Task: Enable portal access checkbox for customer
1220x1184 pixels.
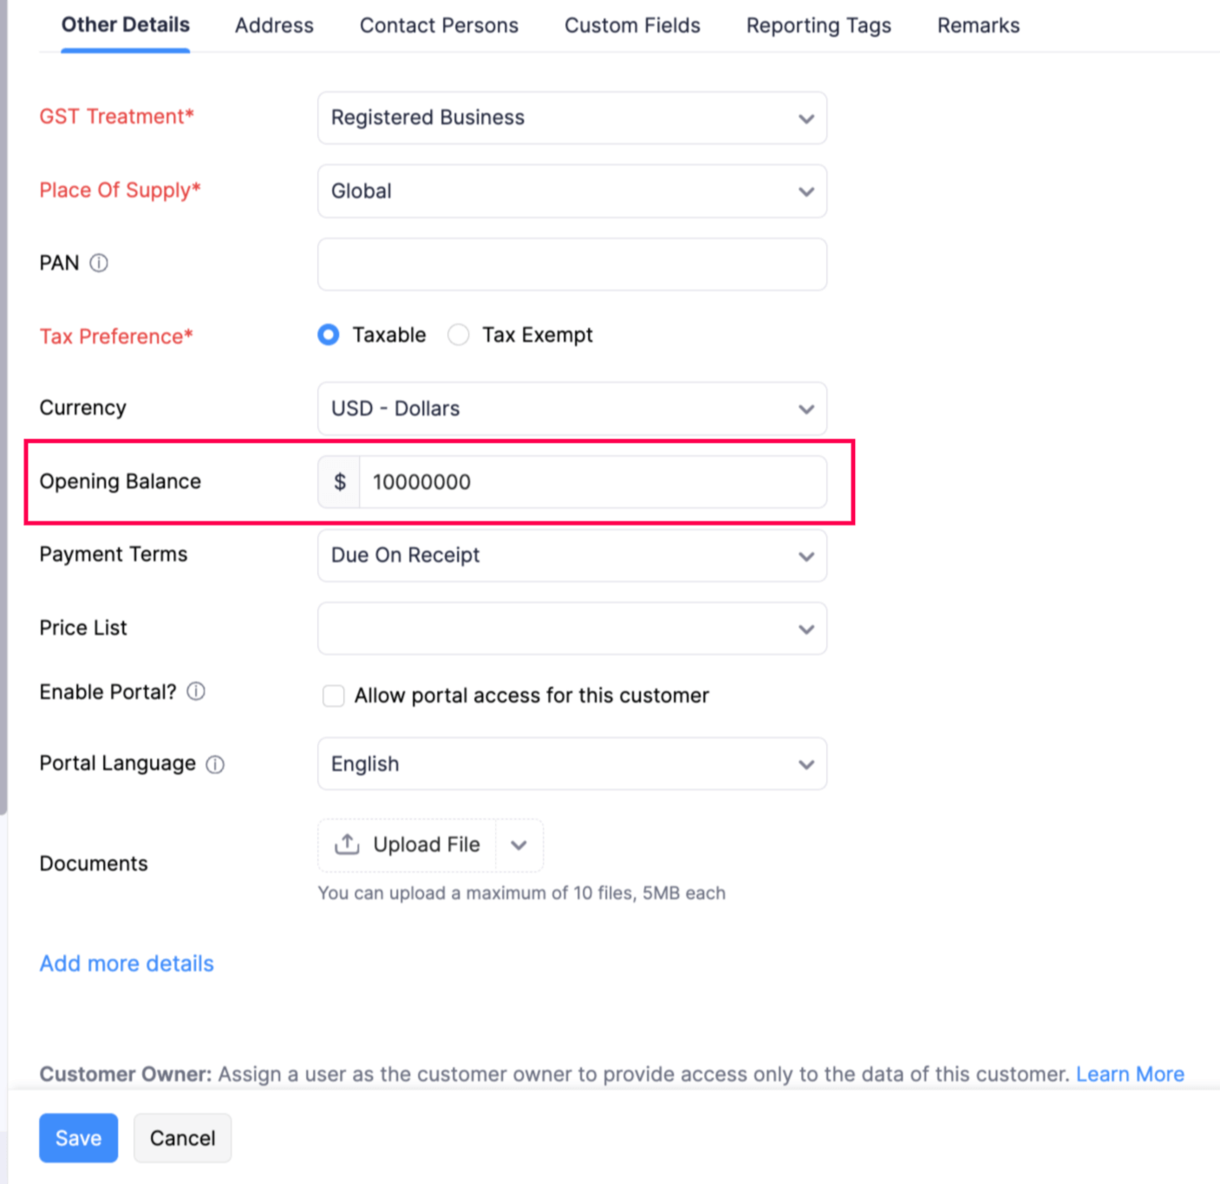Action: (x=334, y=696)
